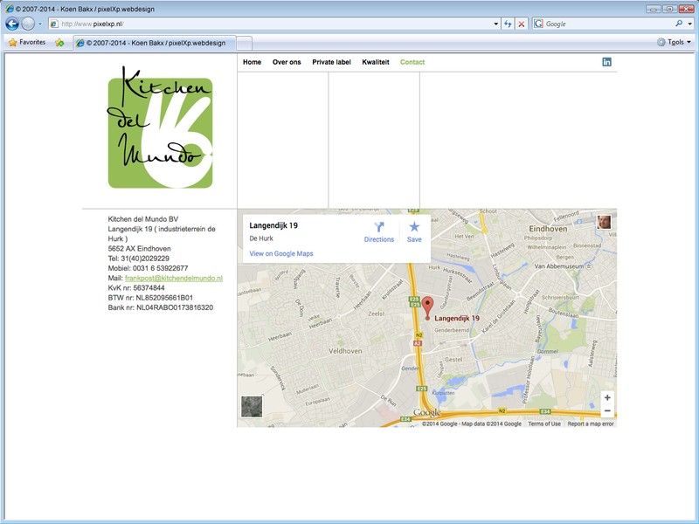699x524 pixels.
Task: Click the Refresh page icon
Action: click(x=508, y=24)
